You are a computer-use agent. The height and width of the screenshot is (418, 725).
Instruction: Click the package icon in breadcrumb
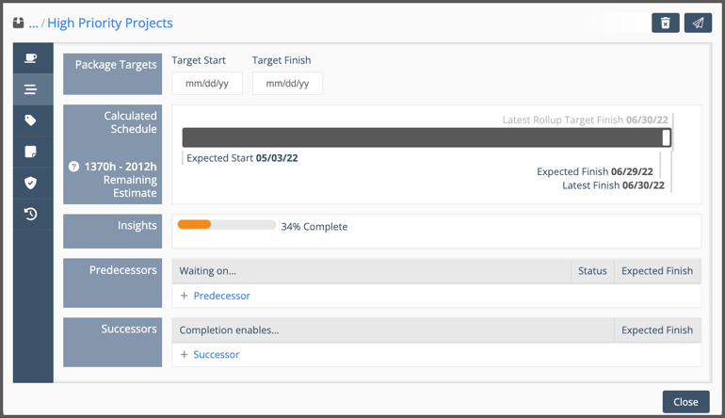click(x=18, y=23)
